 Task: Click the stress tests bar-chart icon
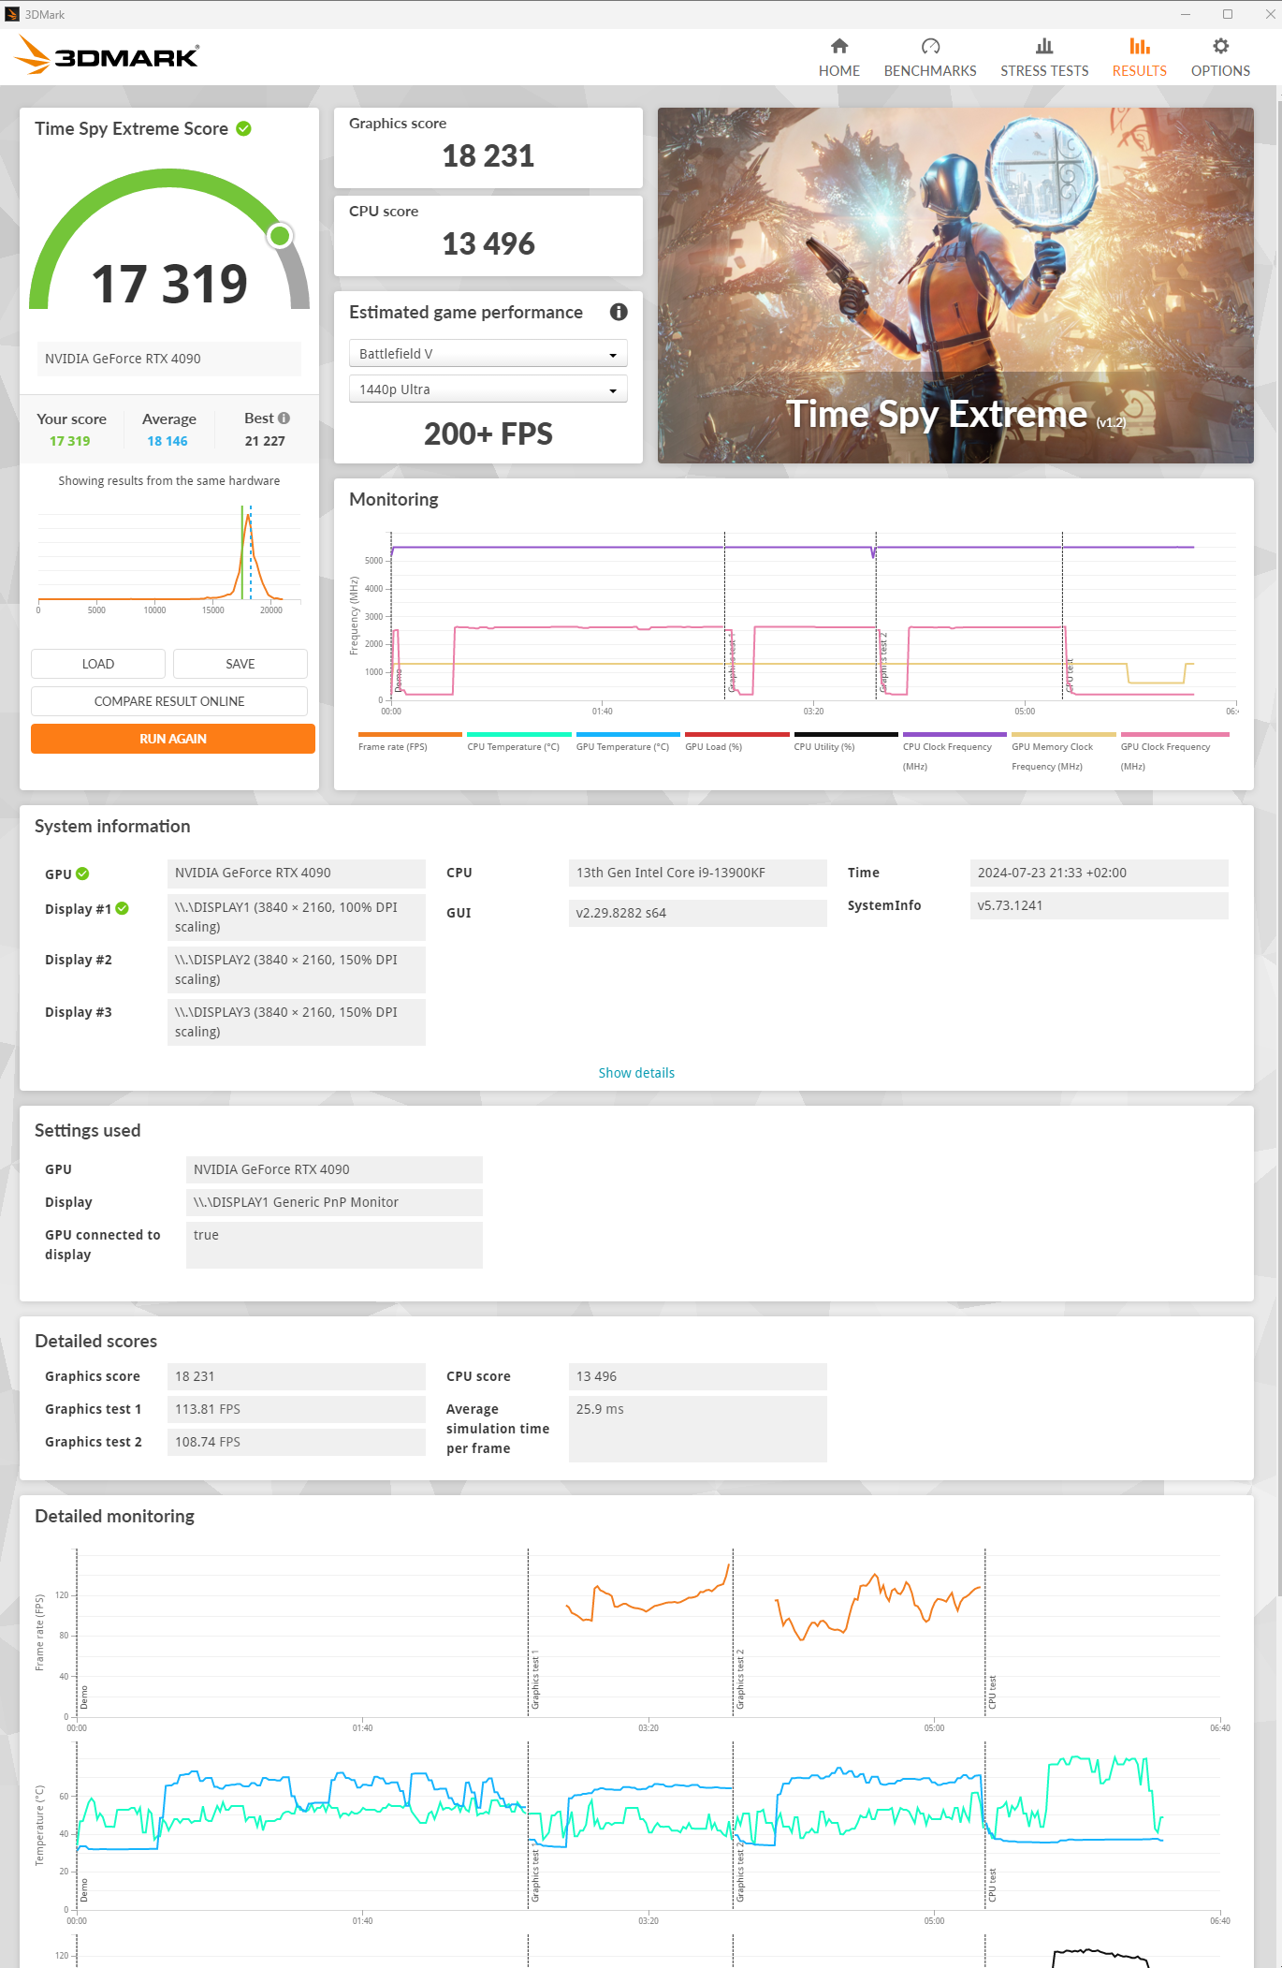1044,46
